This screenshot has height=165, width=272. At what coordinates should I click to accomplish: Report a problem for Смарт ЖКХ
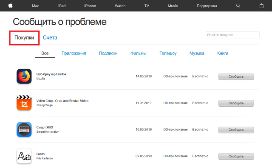[x=236, y=130]
